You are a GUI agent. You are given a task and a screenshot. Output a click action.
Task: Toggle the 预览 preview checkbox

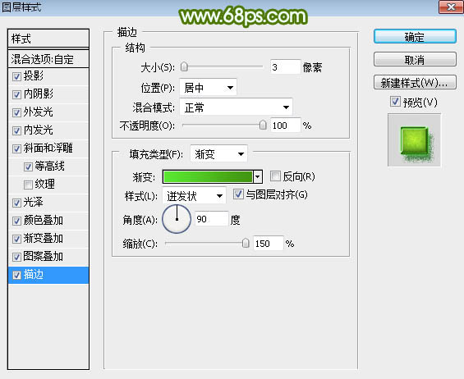[x=395, y=102]
